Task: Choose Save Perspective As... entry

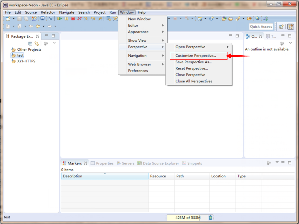Action: click(199, 62)
